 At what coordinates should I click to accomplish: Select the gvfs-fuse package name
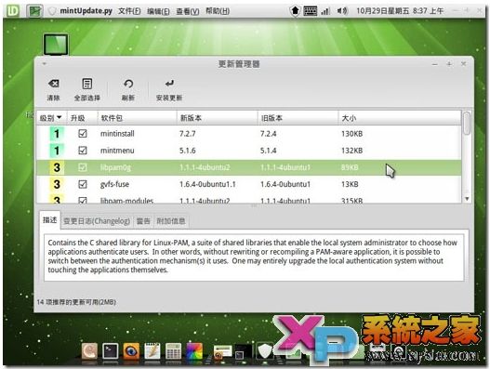[x=114, y=184]
